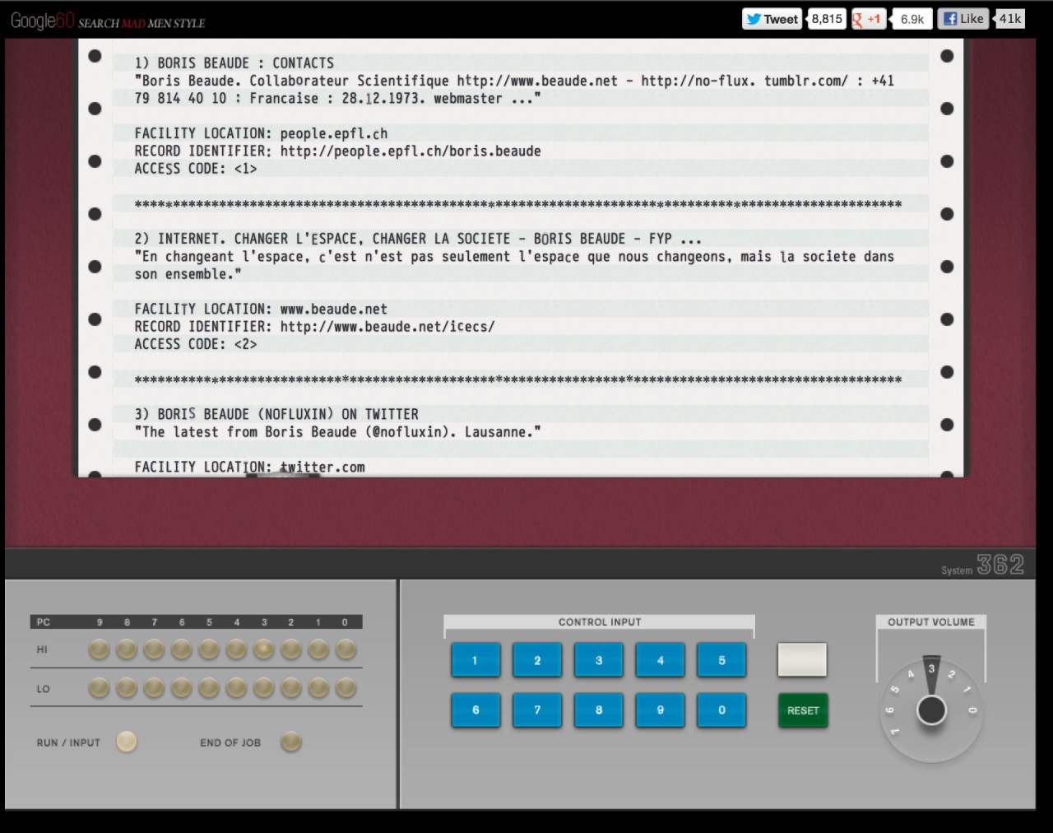The width and height of the screenshot is (1053, 833).
Task: Click the Twitter Tweet button
Action: tap(772, 19)
